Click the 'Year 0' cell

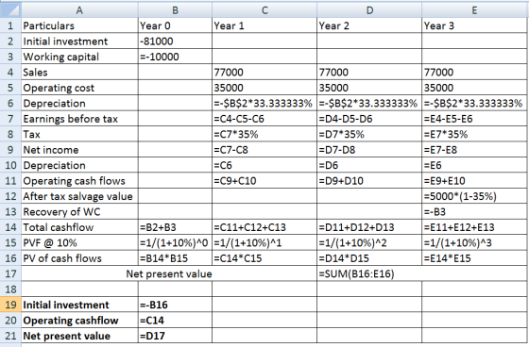175,25
